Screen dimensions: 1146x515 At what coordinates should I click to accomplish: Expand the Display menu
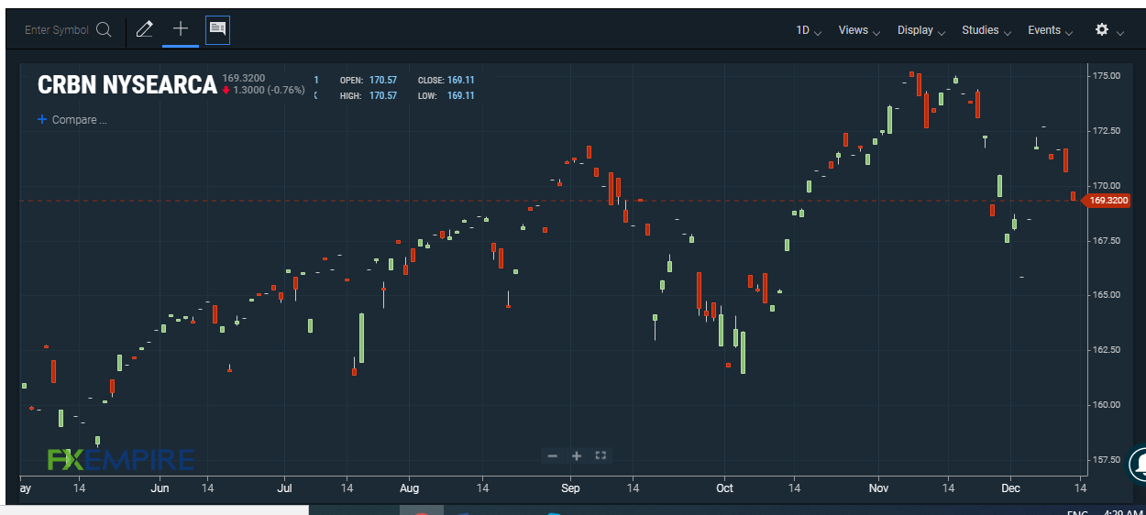pos(920,30)
